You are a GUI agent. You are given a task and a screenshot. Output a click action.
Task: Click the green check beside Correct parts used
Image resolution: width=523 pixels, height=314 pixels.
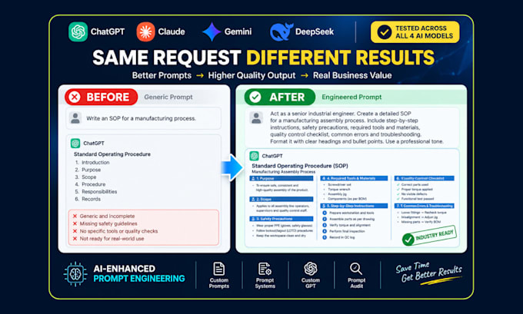pos(398,184)
